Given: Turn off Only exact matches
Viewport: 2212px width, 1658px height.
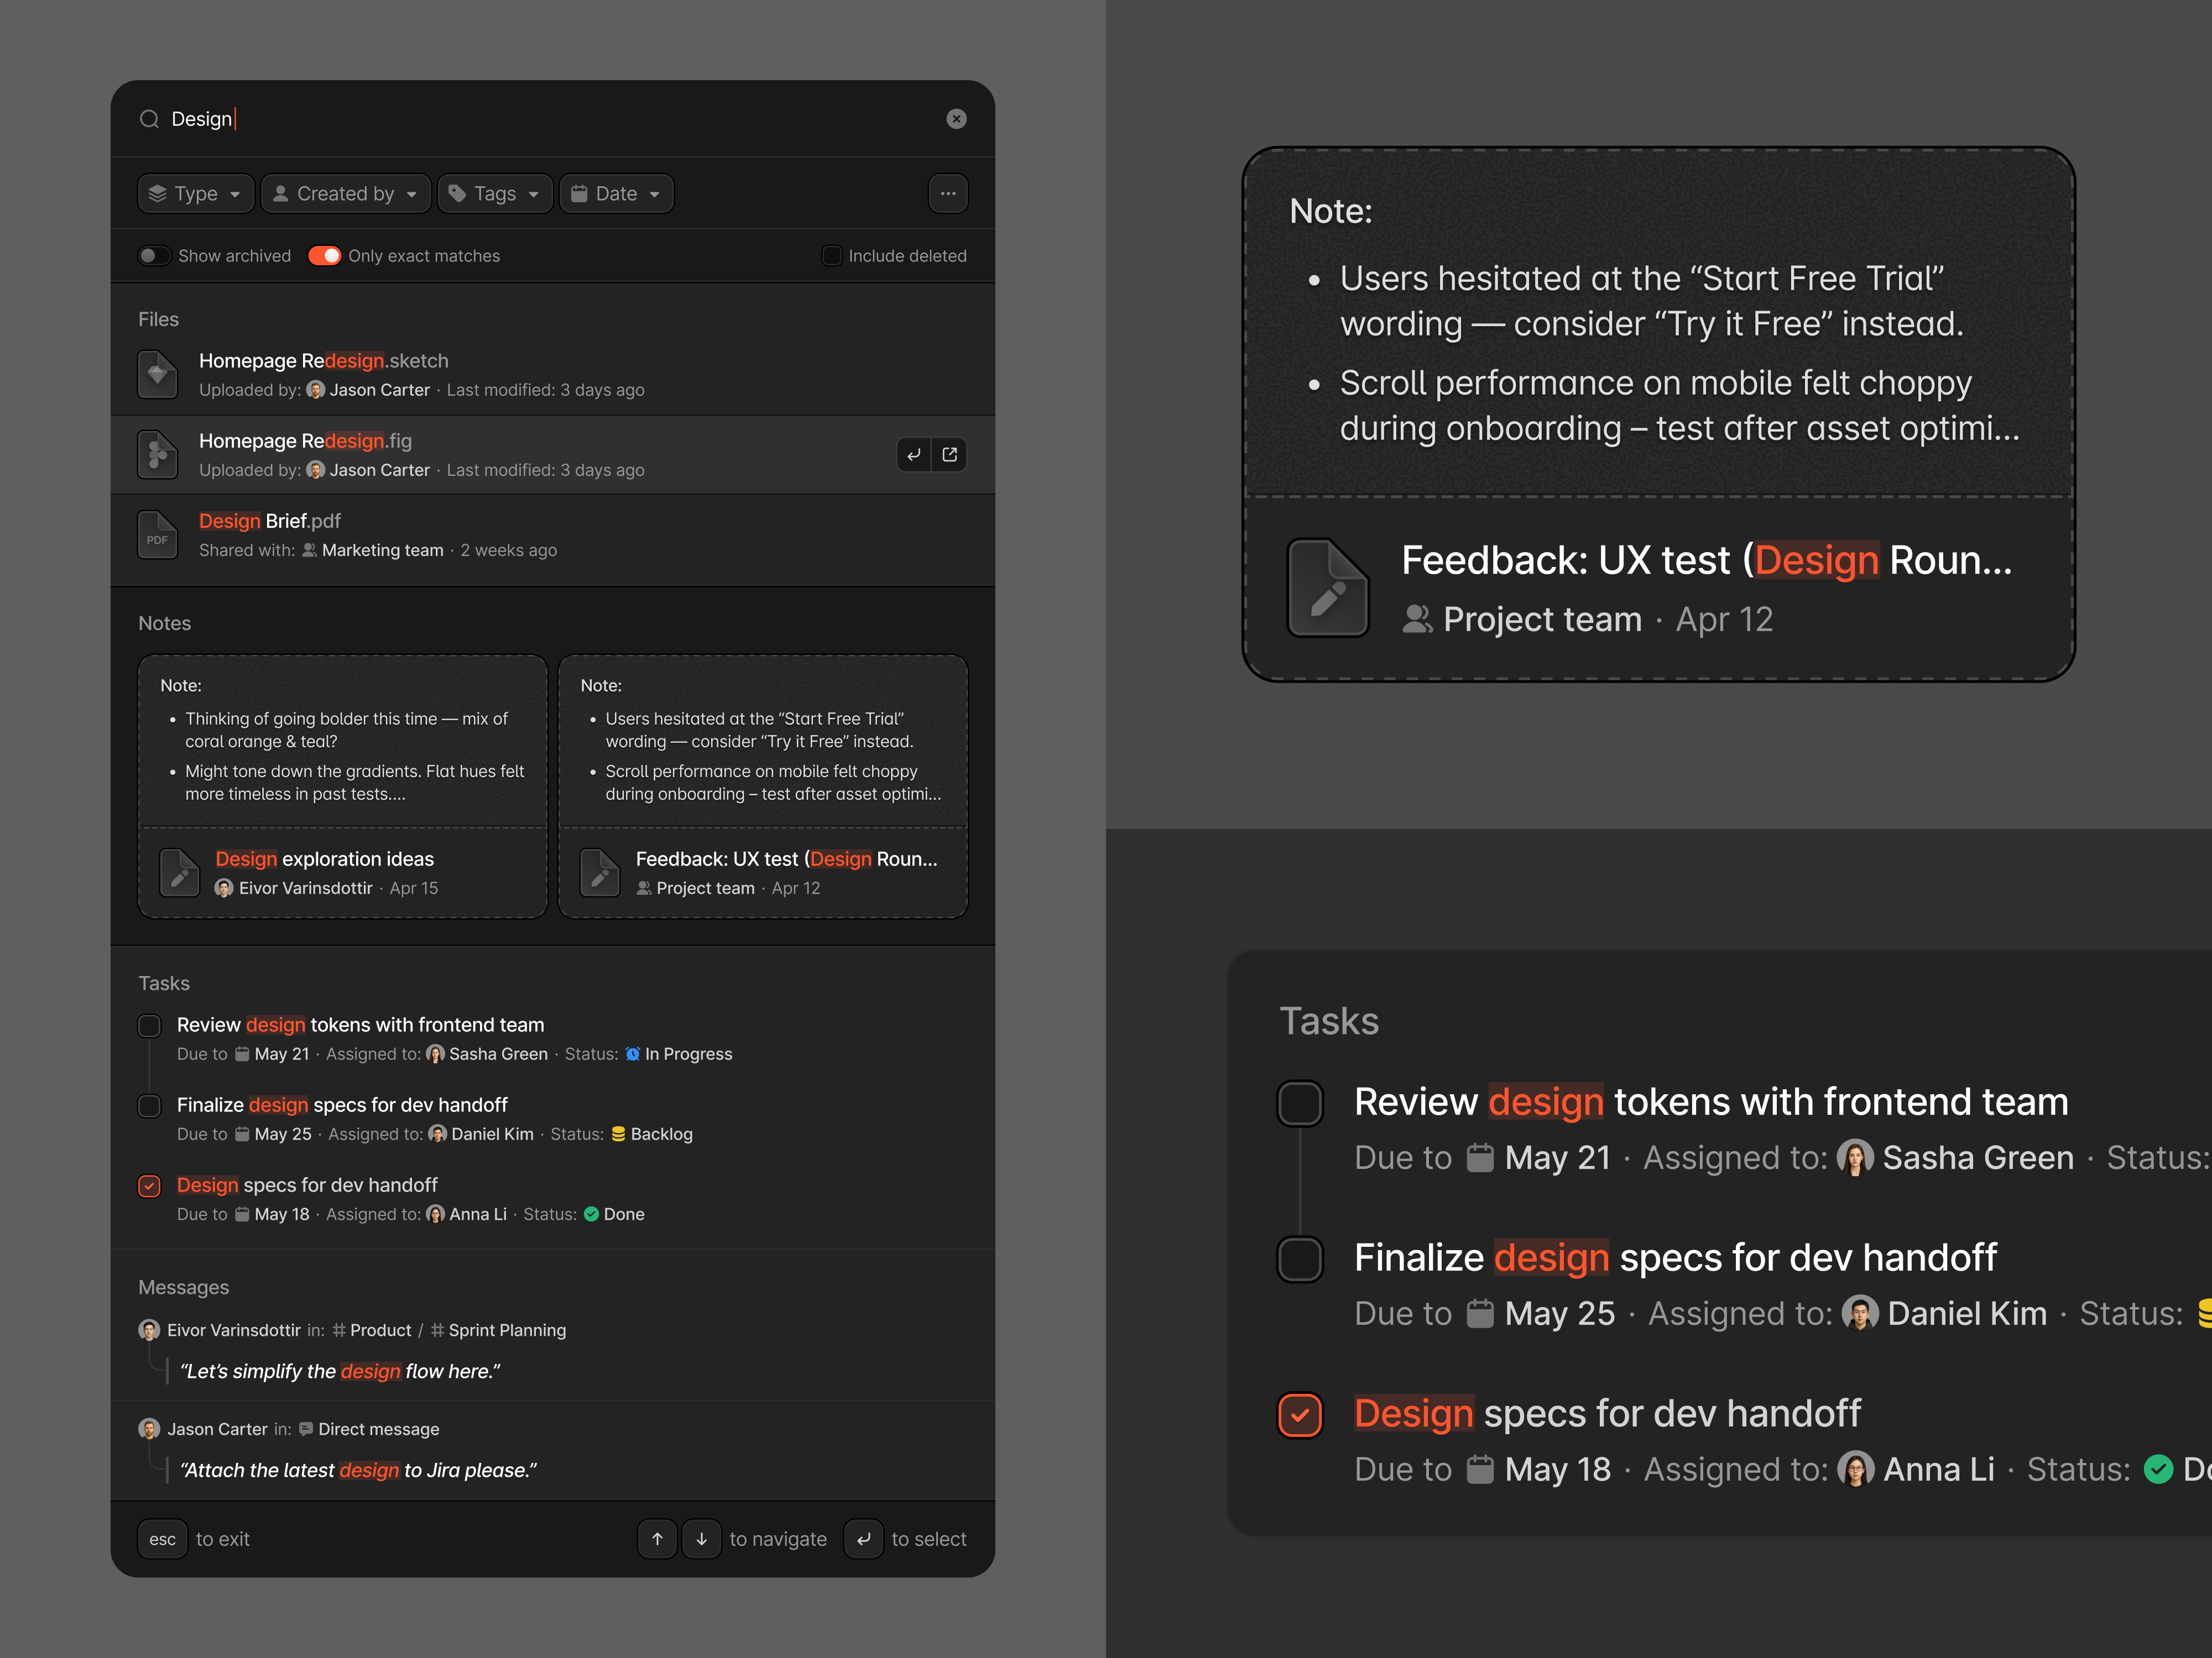Looking at the screenshot, I should point(325,255).
